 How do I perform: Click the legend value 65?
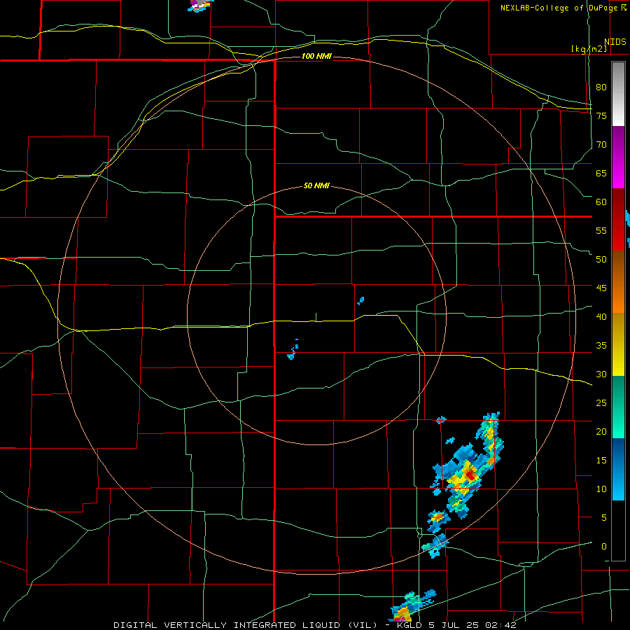click(601, 173)
